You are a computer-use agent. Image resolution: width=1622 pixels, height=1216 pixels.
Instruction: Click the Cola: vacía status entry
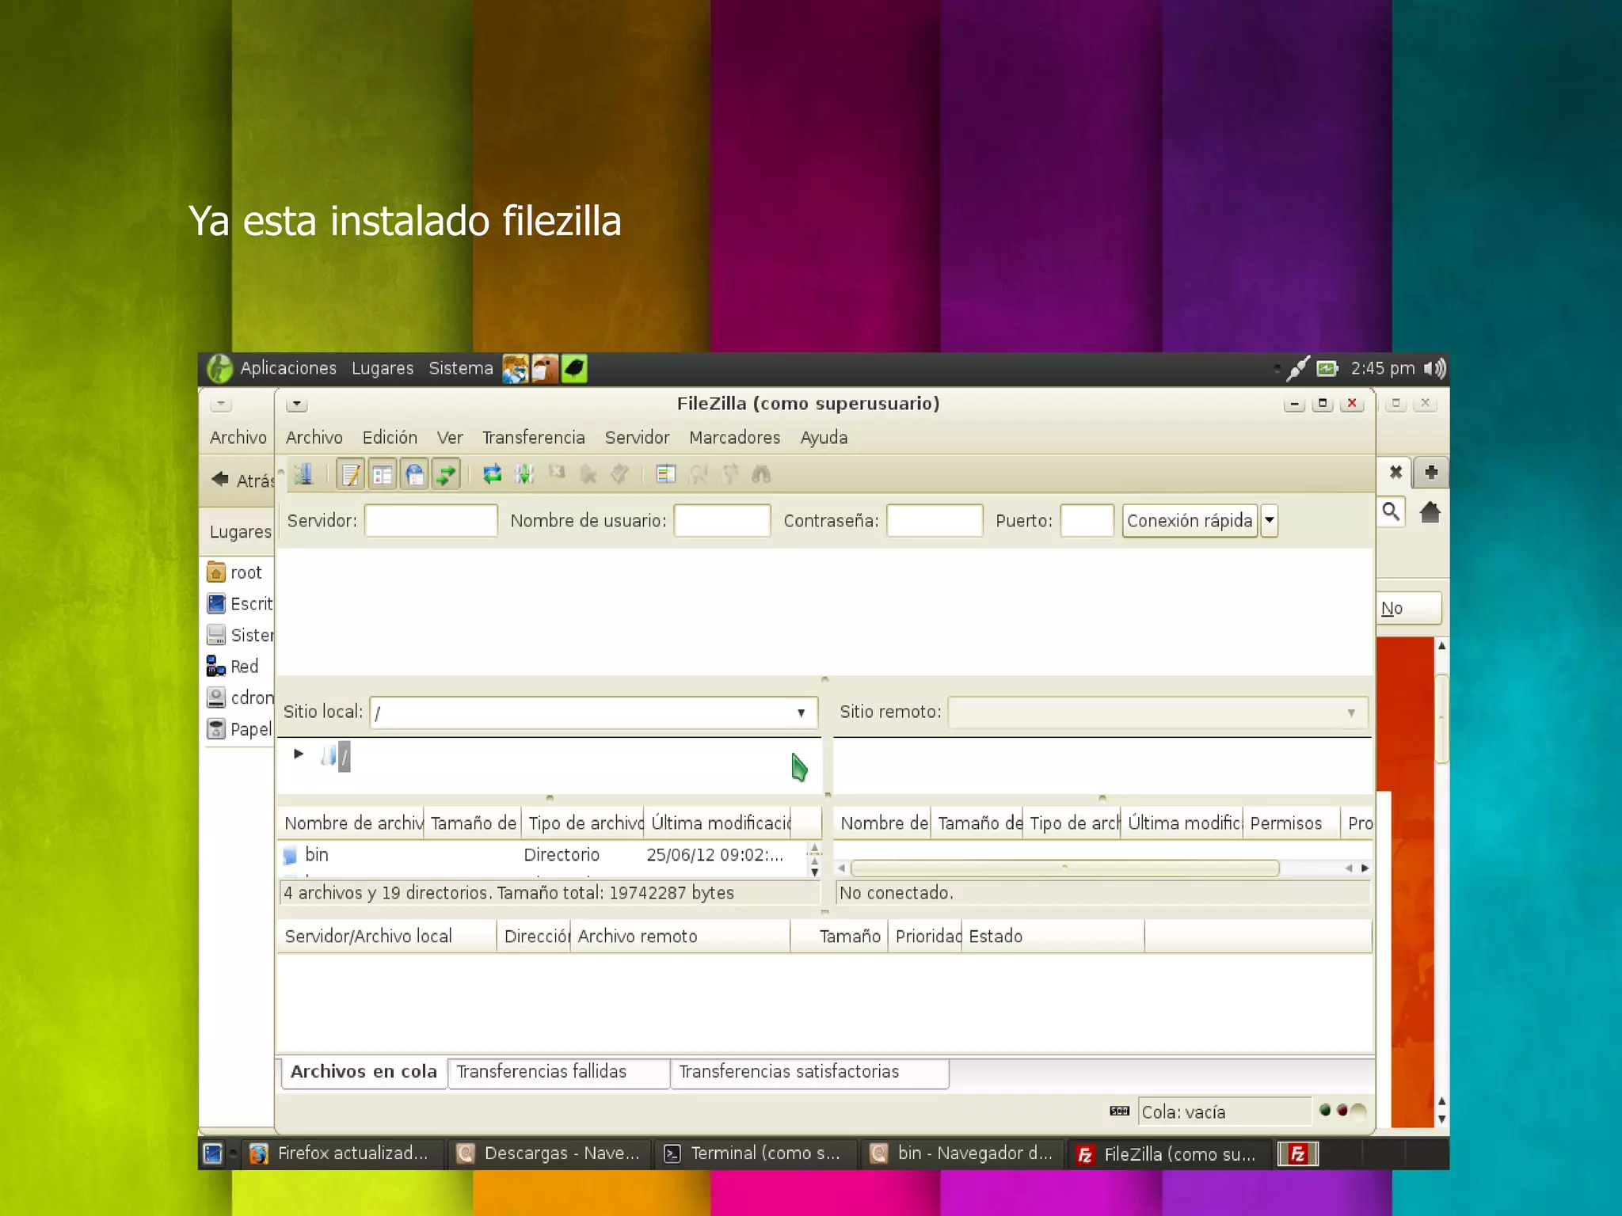[1224, 1112]
